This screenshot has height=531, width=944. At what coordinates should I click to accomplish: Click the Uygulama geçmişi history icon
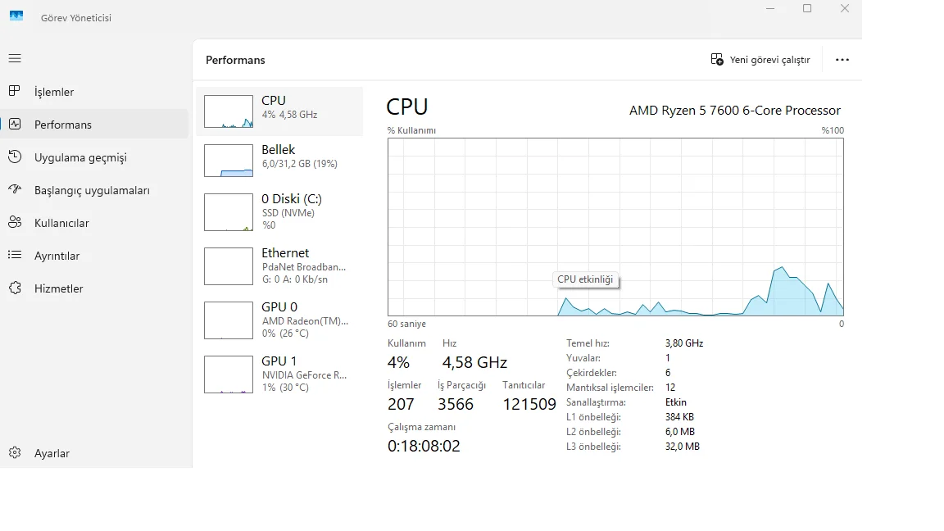pos(15,157)
